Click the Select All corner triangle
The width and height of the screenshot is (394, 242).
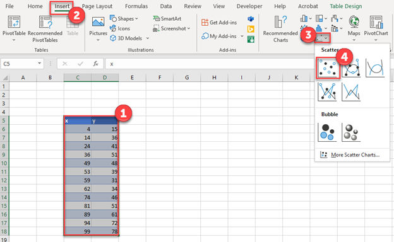[5, 78]
